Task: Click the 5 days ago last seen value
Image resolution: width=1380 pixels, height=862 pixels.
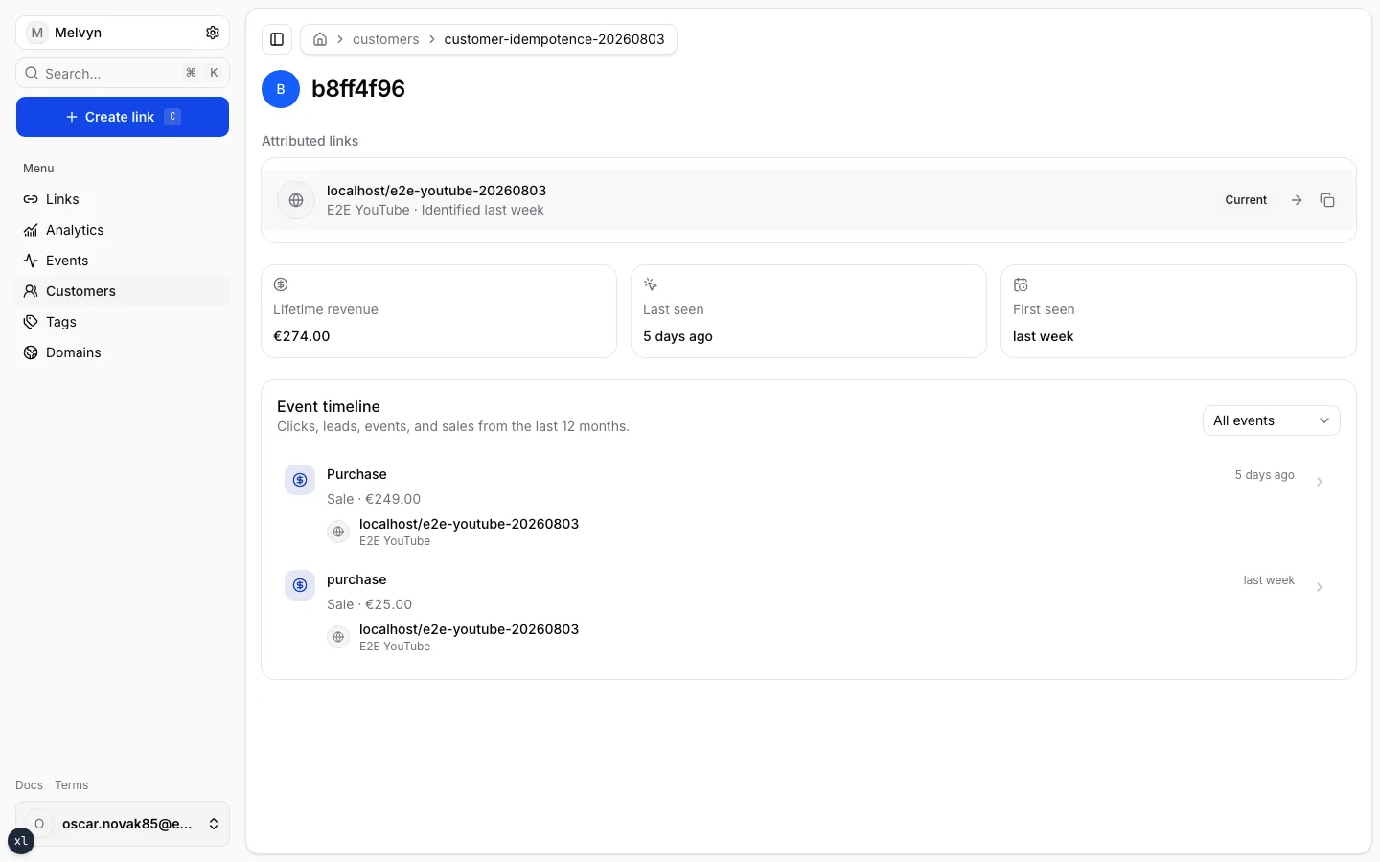Action: tap(678, 336)
